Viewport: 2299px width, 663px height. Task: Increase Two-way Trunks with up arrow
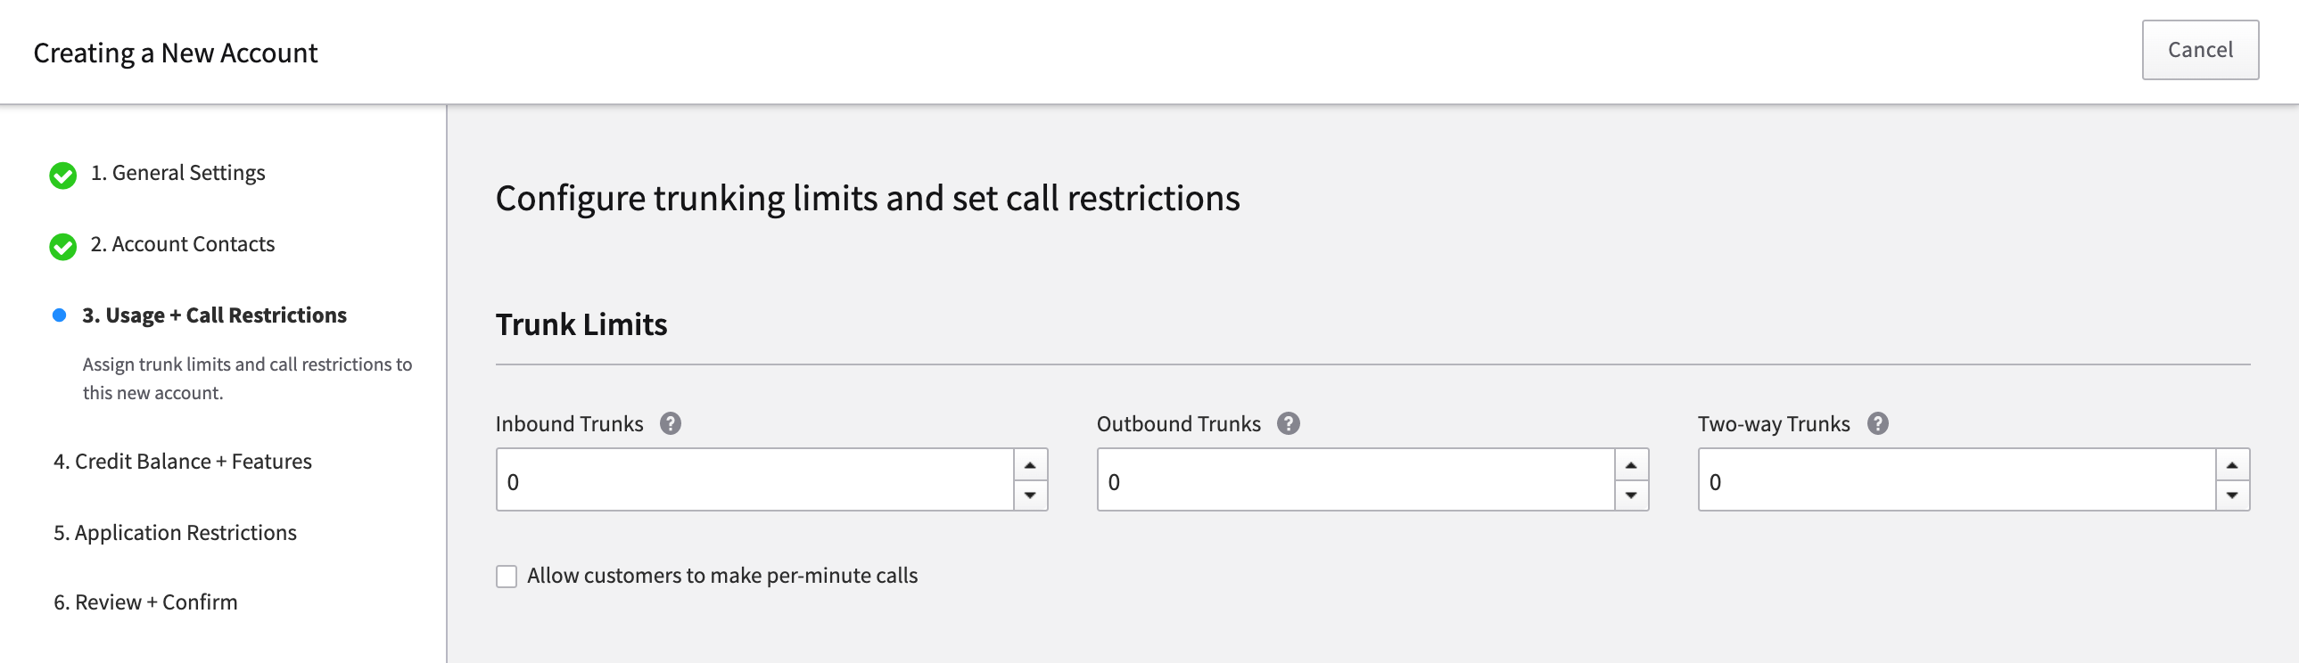[x=2231, y=465]
